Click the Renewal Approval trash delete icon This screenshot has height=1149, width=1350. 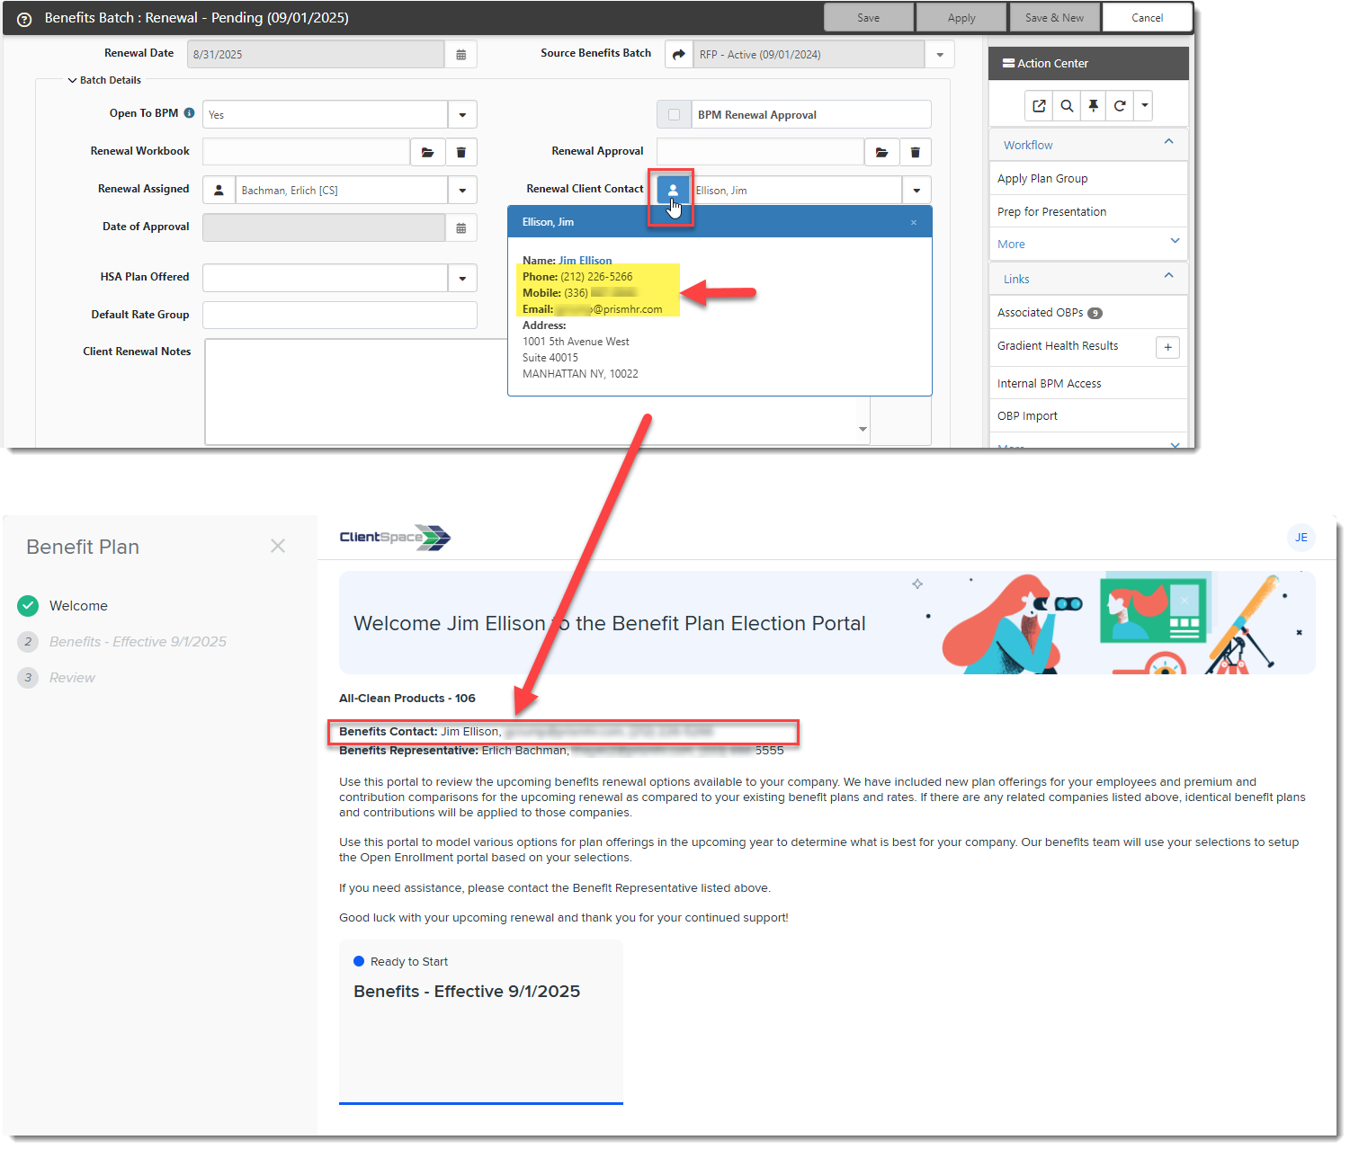point(915,152)
